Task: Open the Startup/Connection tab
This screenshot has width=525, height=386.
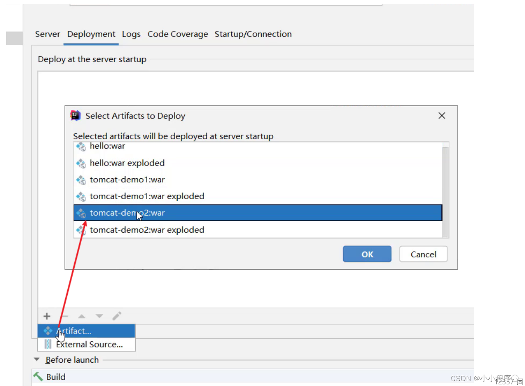Action: [x=253, y=34]
